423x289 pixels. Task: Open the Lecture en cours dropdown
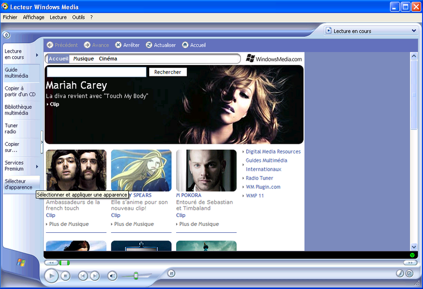(x=371, y=31)
